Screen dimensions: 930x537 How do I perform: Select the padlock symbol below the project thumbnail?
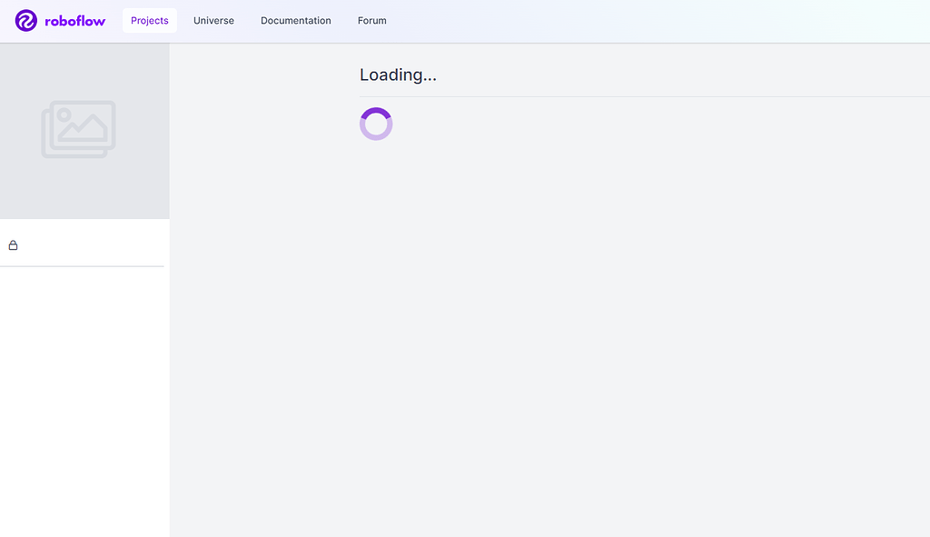pos(13,244)
